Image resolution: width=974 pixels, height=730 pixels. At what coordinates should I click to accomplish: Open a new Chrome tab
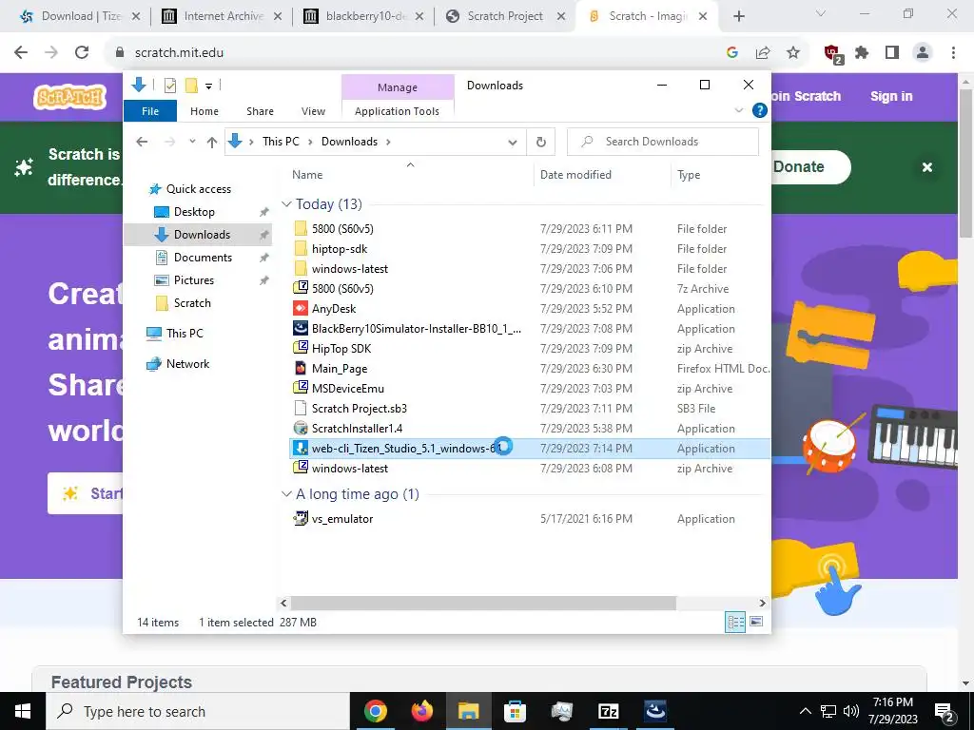(x=738, y=16)
